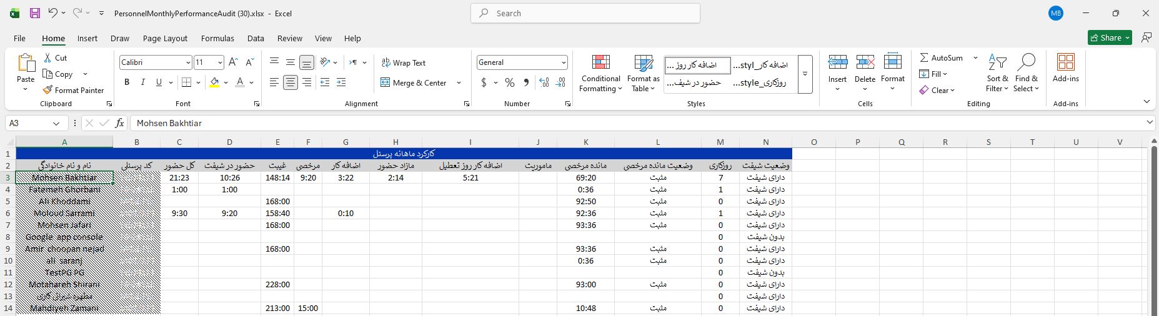Apply the font color red A
This screenshot has width=1159, height=316.
(240, 82)
